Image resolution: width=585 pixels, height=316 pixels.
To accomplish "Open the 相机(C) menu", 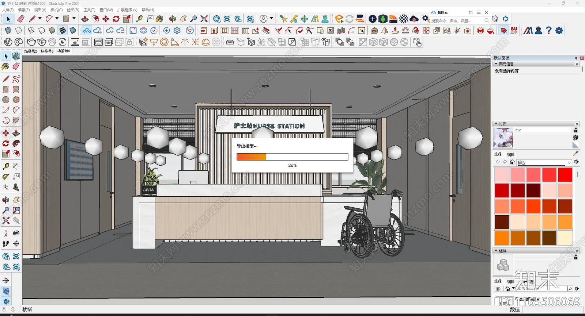I will 56,10.
